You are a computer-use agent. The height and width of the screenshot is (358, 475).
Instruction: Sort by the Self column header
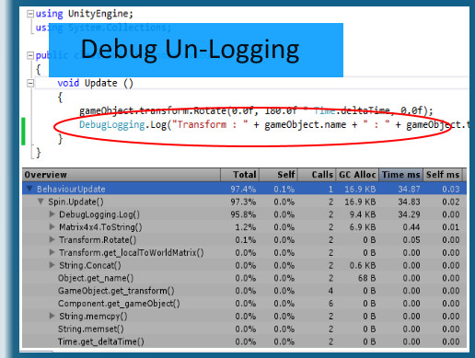279,175
